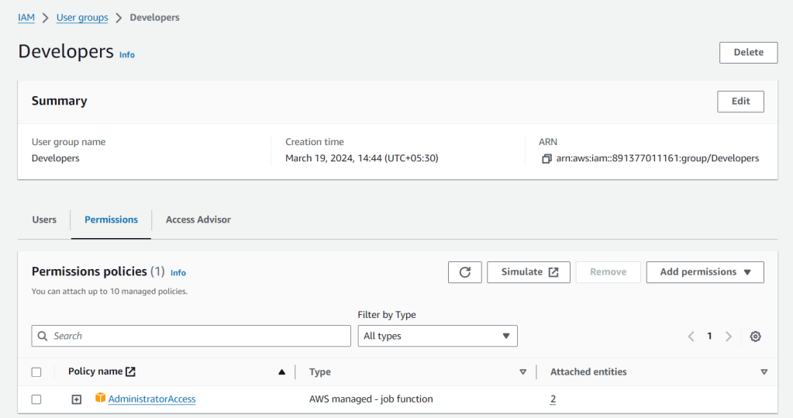Click the 'Developers' breadcrumb text

pos(154,18)
